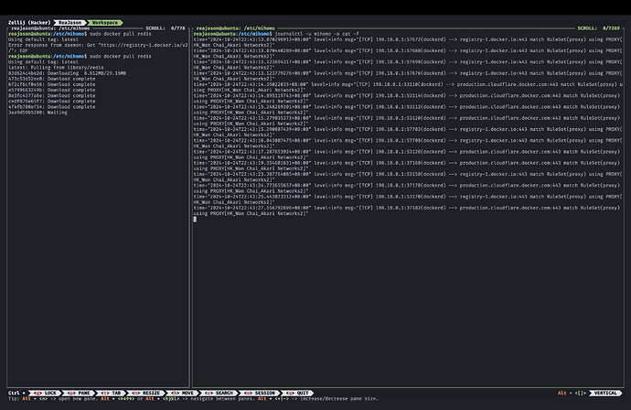Place cursor at journalctl log prompt
Image resolution: width=631 pixels, height=410 pixels.
(x=195, y=219)
